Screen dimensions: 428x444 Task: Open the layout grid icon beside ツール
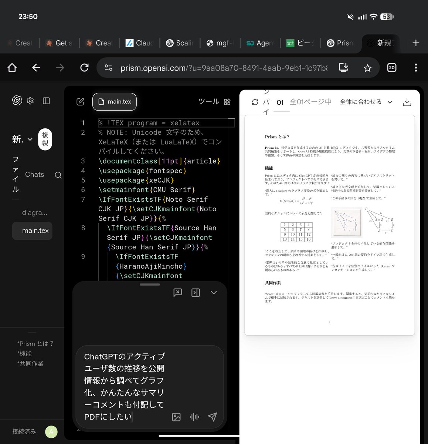click(227, 101)
